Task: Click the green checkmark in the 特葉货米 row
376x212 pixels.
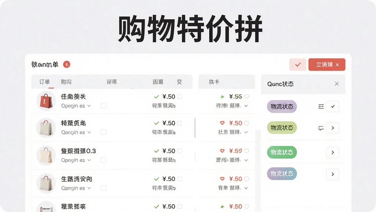Action: click(x=156, y=123)
